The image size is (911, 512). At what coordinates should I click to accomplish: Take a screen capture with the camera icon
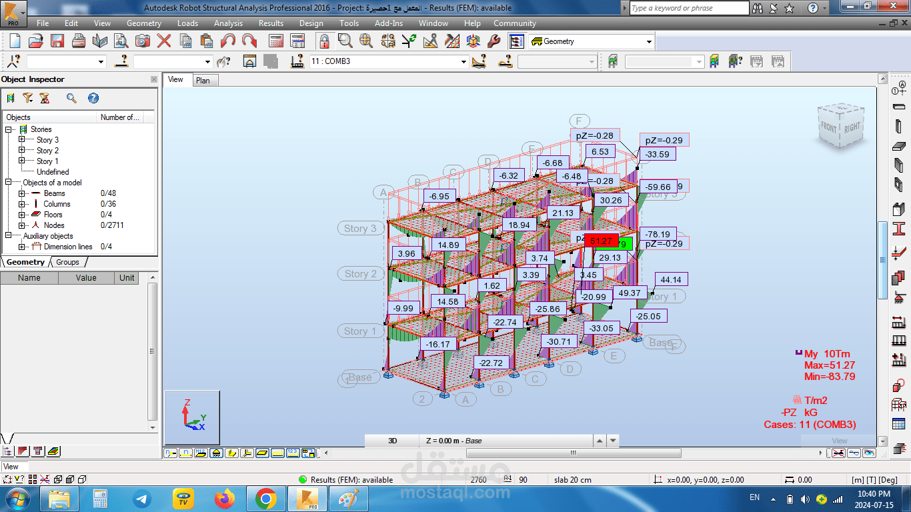[143, 41]
